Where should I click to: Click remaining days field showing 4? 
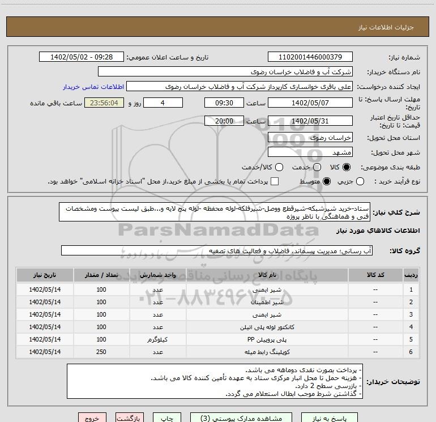pyautogui.click(x=163, y=103)
